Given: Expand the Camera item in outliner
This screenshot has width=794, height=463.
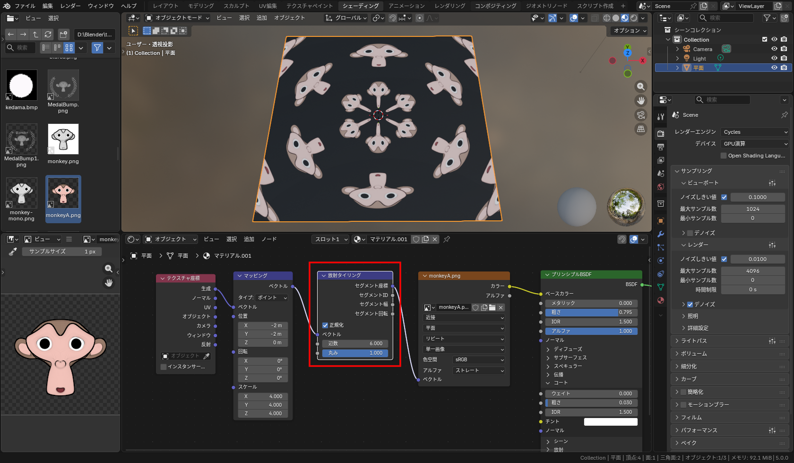Looking at the screenshot, I should [x=677, y=49].
